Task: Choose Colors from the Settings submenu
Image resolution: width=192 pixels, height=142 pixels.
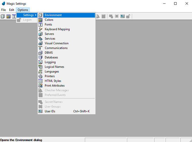Action: [x=66, y=20]
